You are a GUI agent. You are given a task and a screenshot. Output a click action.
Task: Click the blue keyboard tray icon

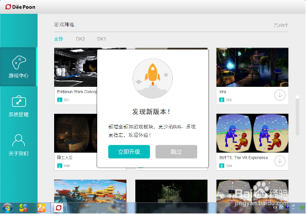[281, 207]
